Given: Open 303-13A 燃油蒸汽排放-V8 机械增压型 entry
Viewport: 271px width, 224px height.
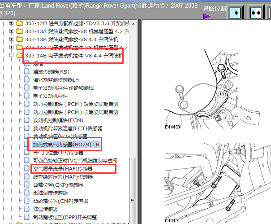Looking at the screenshot, I should coord(77,31).
